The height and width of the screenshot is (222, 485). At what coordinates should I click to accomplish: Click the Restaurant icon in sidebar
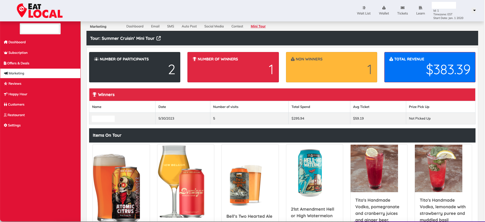point(5,115)
